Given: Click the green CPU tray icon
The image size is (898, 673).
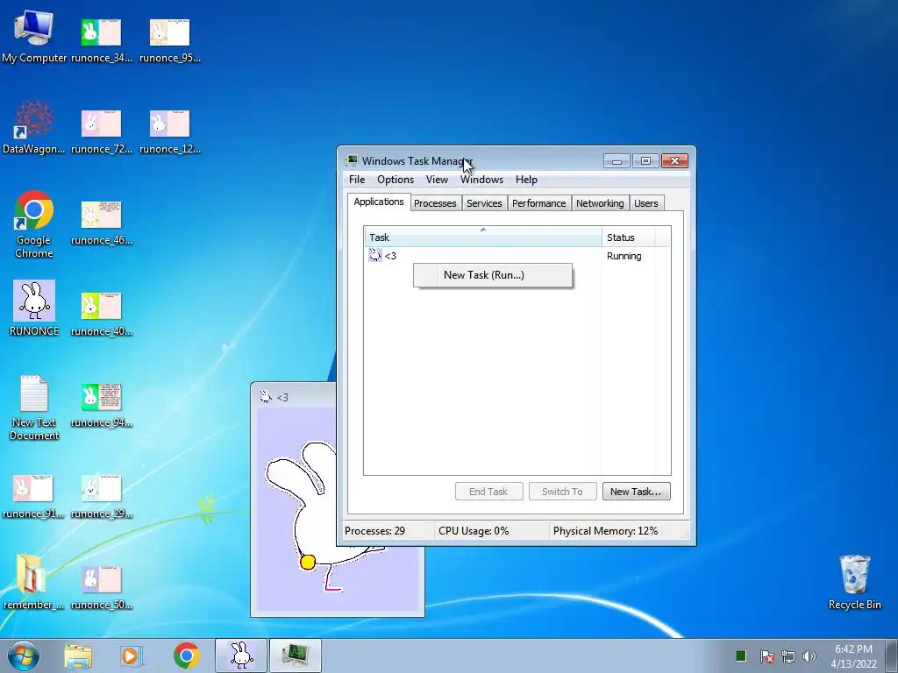Looking at the screenshot, I should point(740,655).
